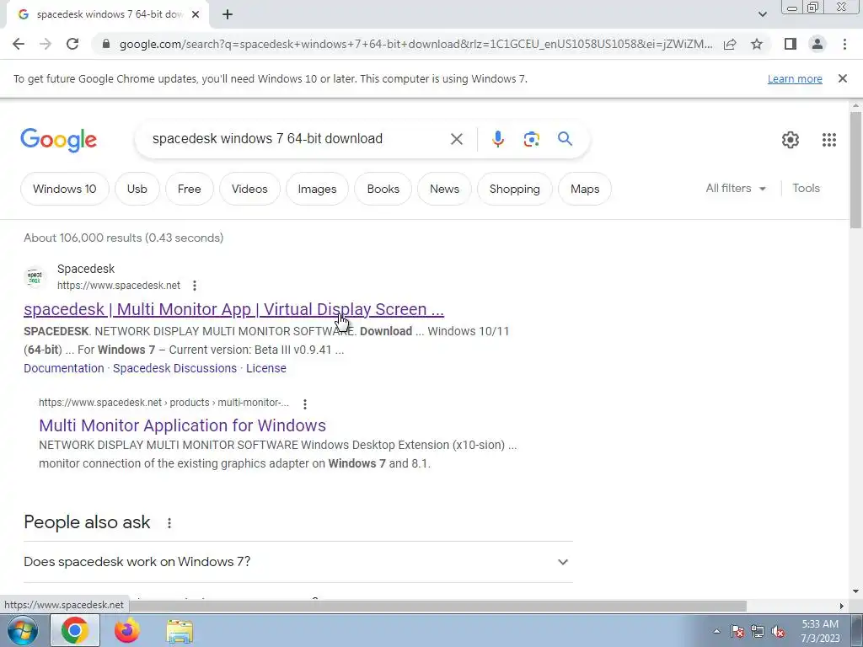Screen dimensions: 863x647
Task: Switch to News results
Action: [x=444, y=189]
